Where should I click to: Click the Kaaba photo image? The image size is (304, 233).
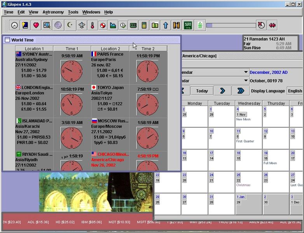pos(96,192)
